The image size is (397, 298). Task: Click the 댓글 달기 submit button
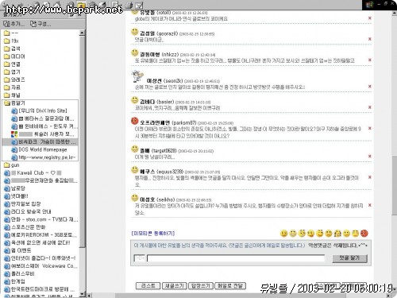click(349, 258)
